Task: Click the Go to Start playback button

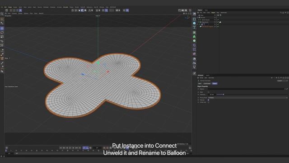Action: click(61, 148)
